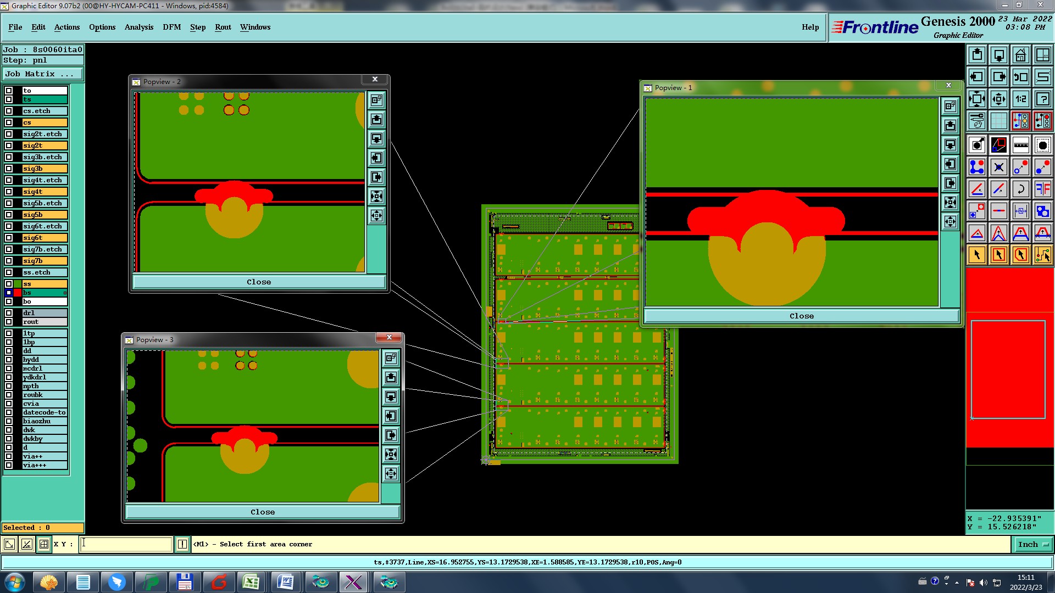Open the Popview - 3 window menu icon
The image size is (1055, 593).
coord(129,340)
